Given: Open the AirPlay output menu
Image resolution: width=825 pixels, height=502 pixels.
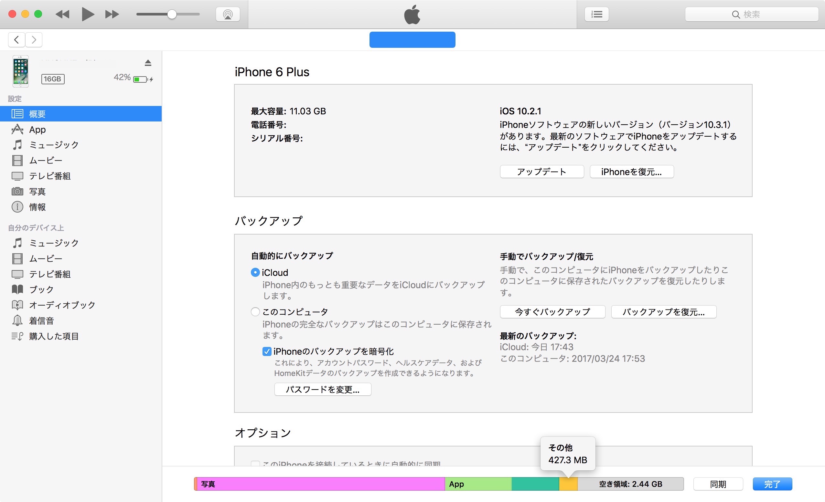Looking at the screenshot, I should (228, 15).
